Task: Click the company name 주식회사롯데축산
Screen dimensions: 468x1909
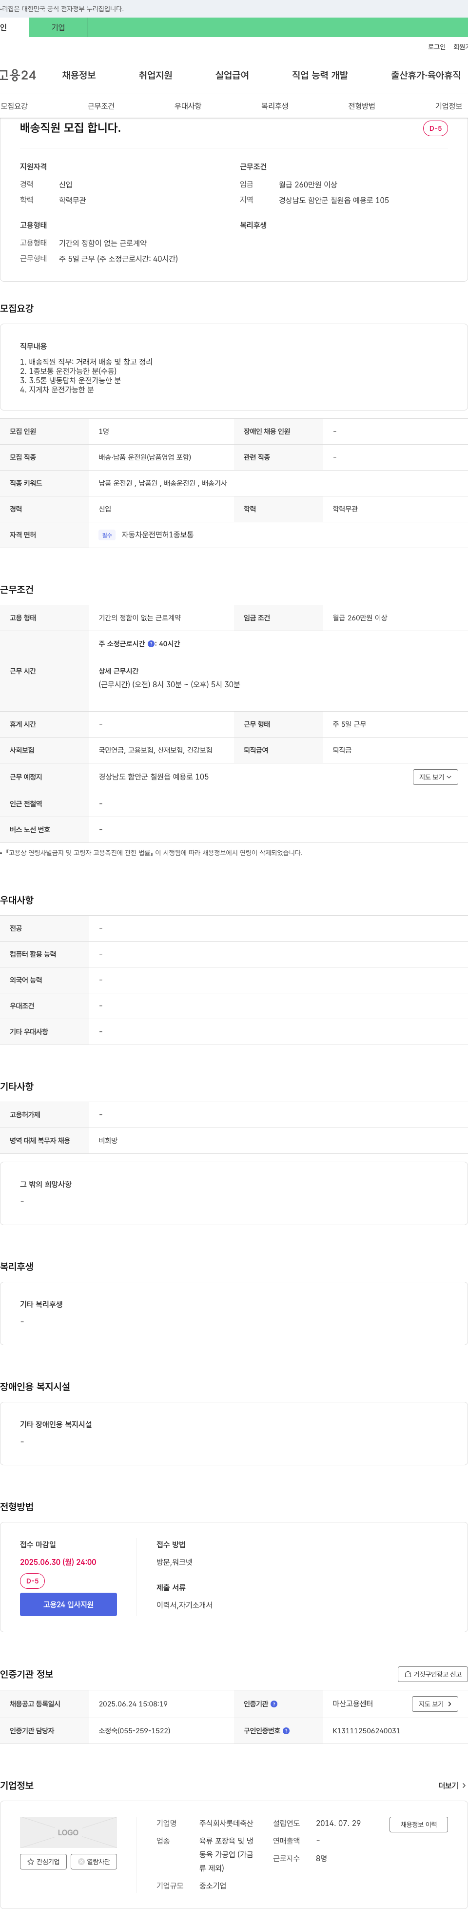Action: 226,1823
